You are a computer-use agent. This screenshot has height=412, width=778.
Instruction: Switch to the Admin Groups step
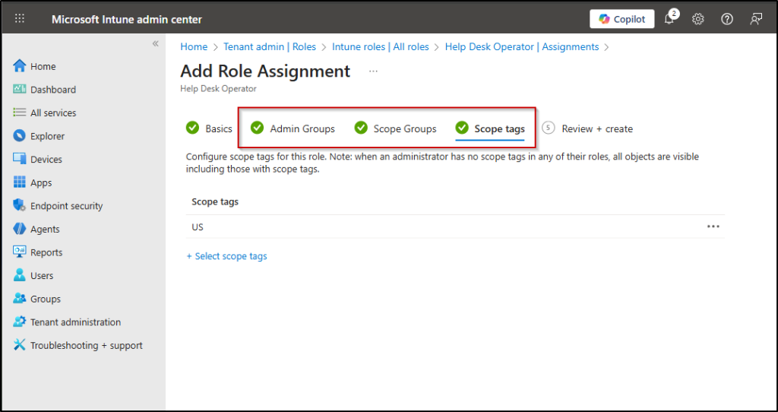(x=302, y=128)
